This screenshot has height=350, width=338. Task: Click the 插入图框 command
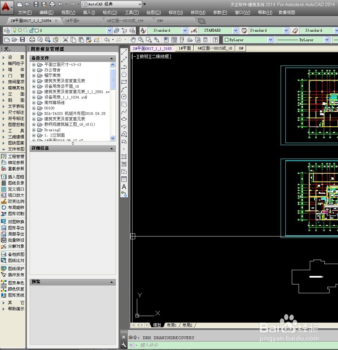(x=13, y=177)
